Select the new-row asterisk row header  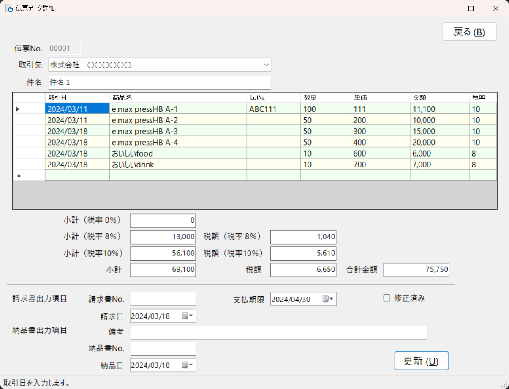[29, 175]
